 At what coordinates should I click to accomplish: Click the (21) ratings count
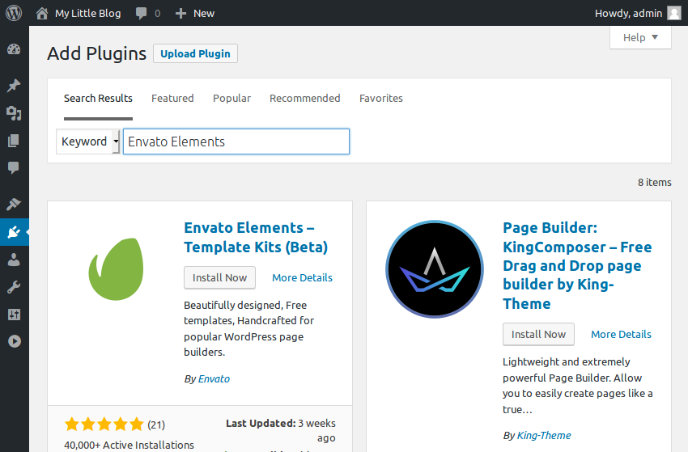point(156,425)
